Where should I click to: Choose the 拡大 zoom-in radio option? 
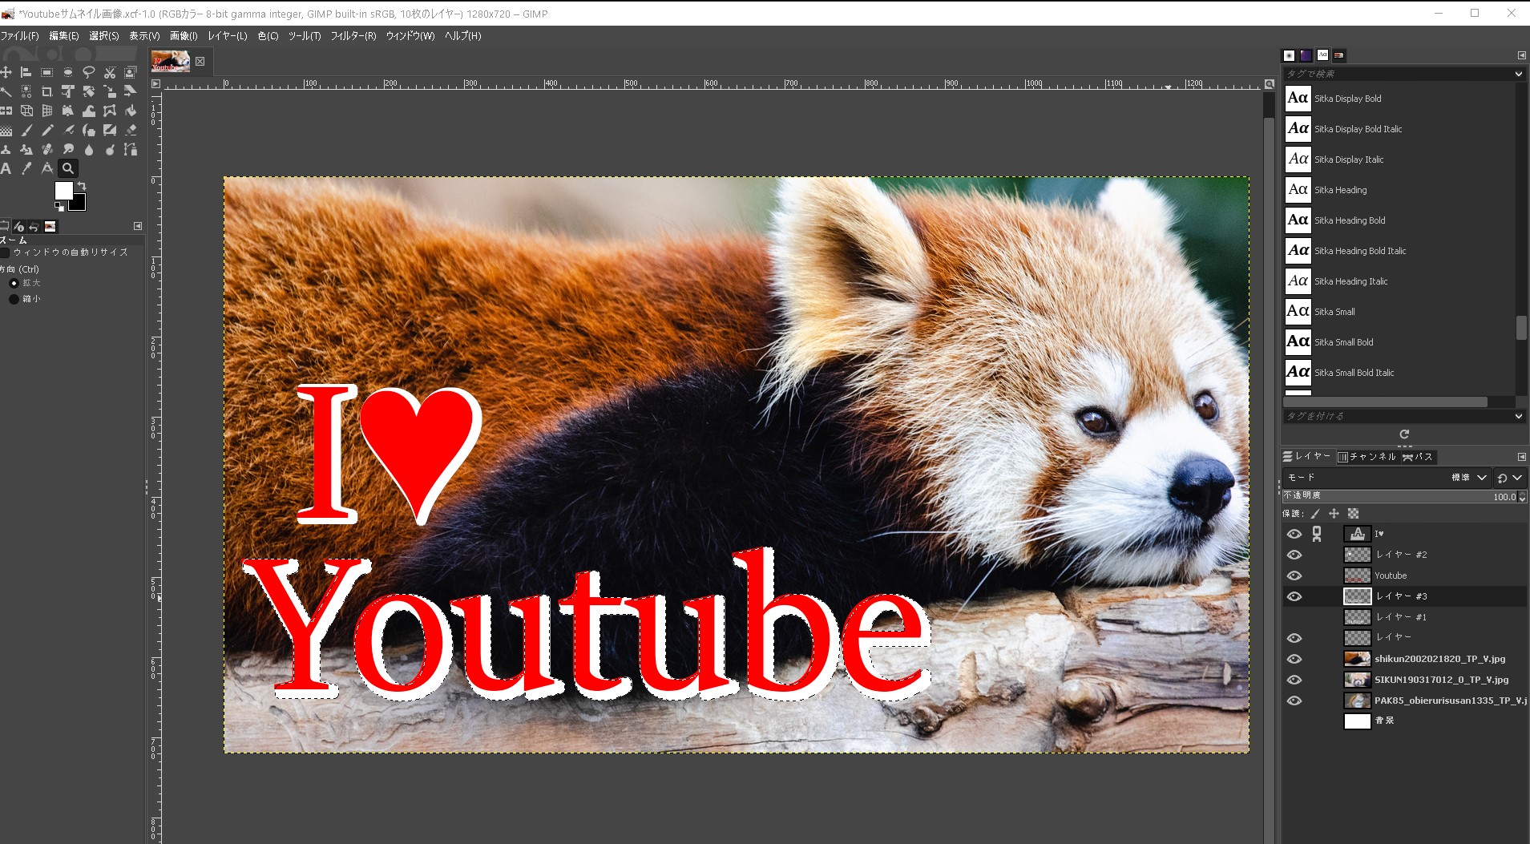pos(14,283)
